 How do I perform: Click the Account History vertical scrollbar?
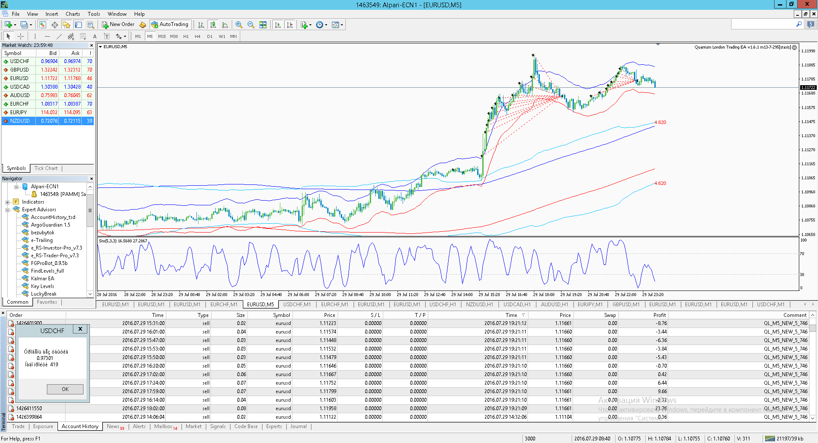click(x=812, y=366)
